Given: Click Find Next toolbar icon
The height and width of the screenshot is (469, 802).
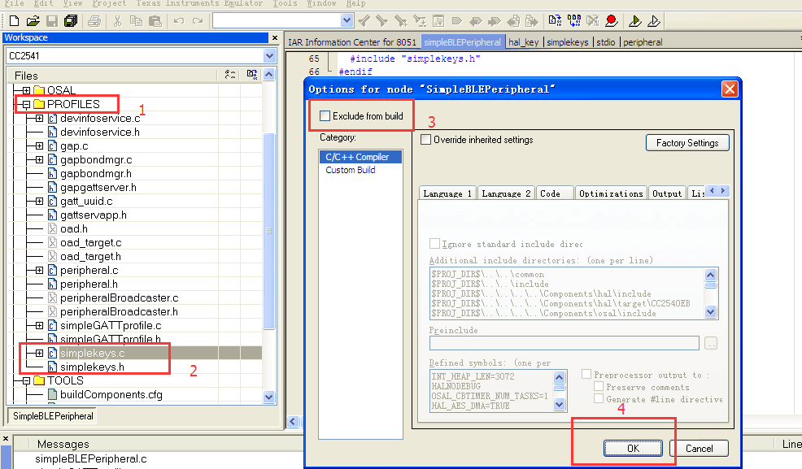Looking at the screenshot, I should pyautogui.click(x=381, y=21).
